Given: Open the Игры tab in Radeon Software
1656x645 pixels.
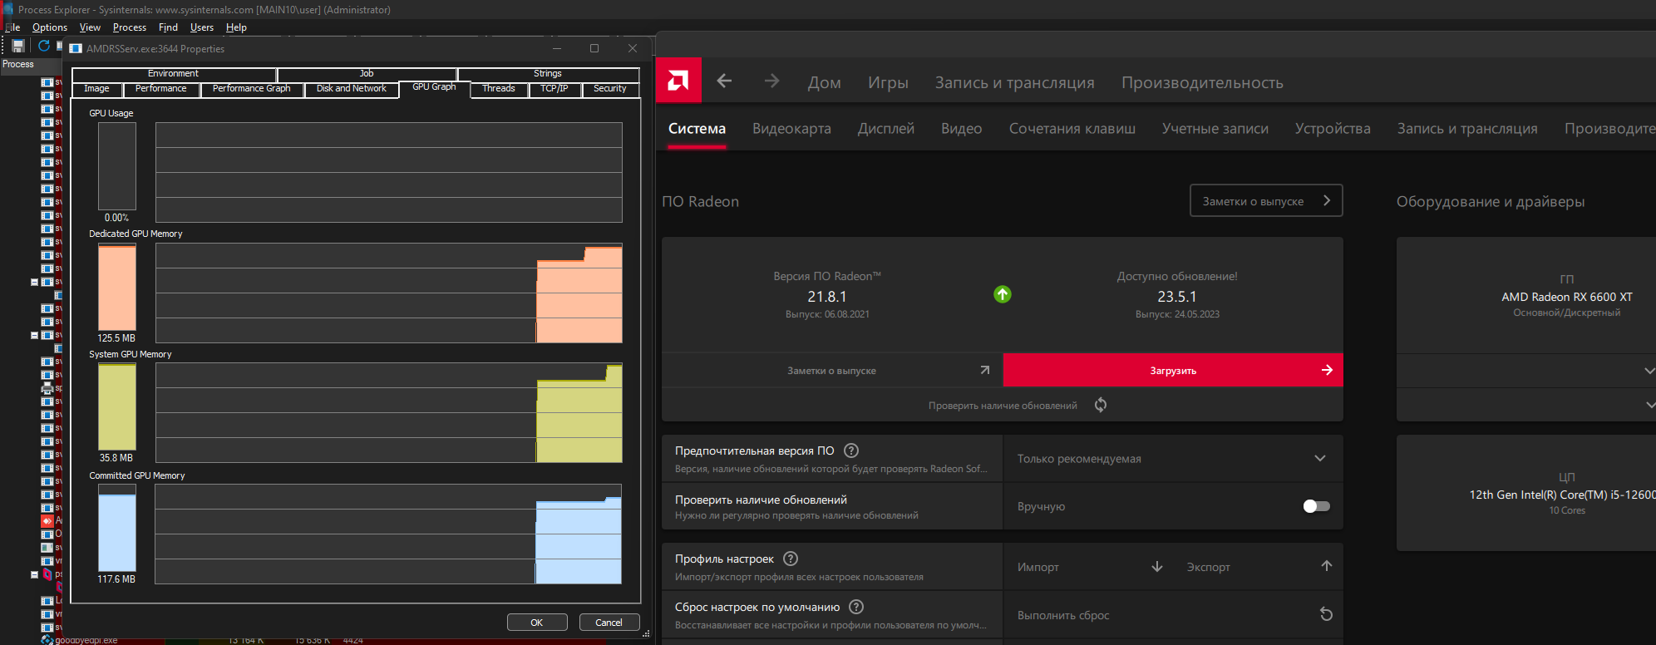Looking at the screenshot, I should coord(888,82).
